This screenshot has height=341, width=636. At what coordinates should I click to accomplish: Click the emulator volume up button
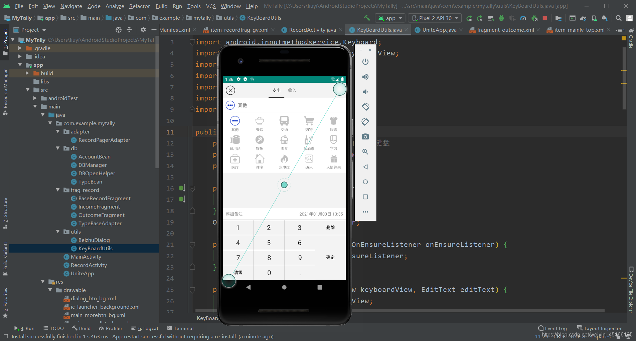click(365, 77)
